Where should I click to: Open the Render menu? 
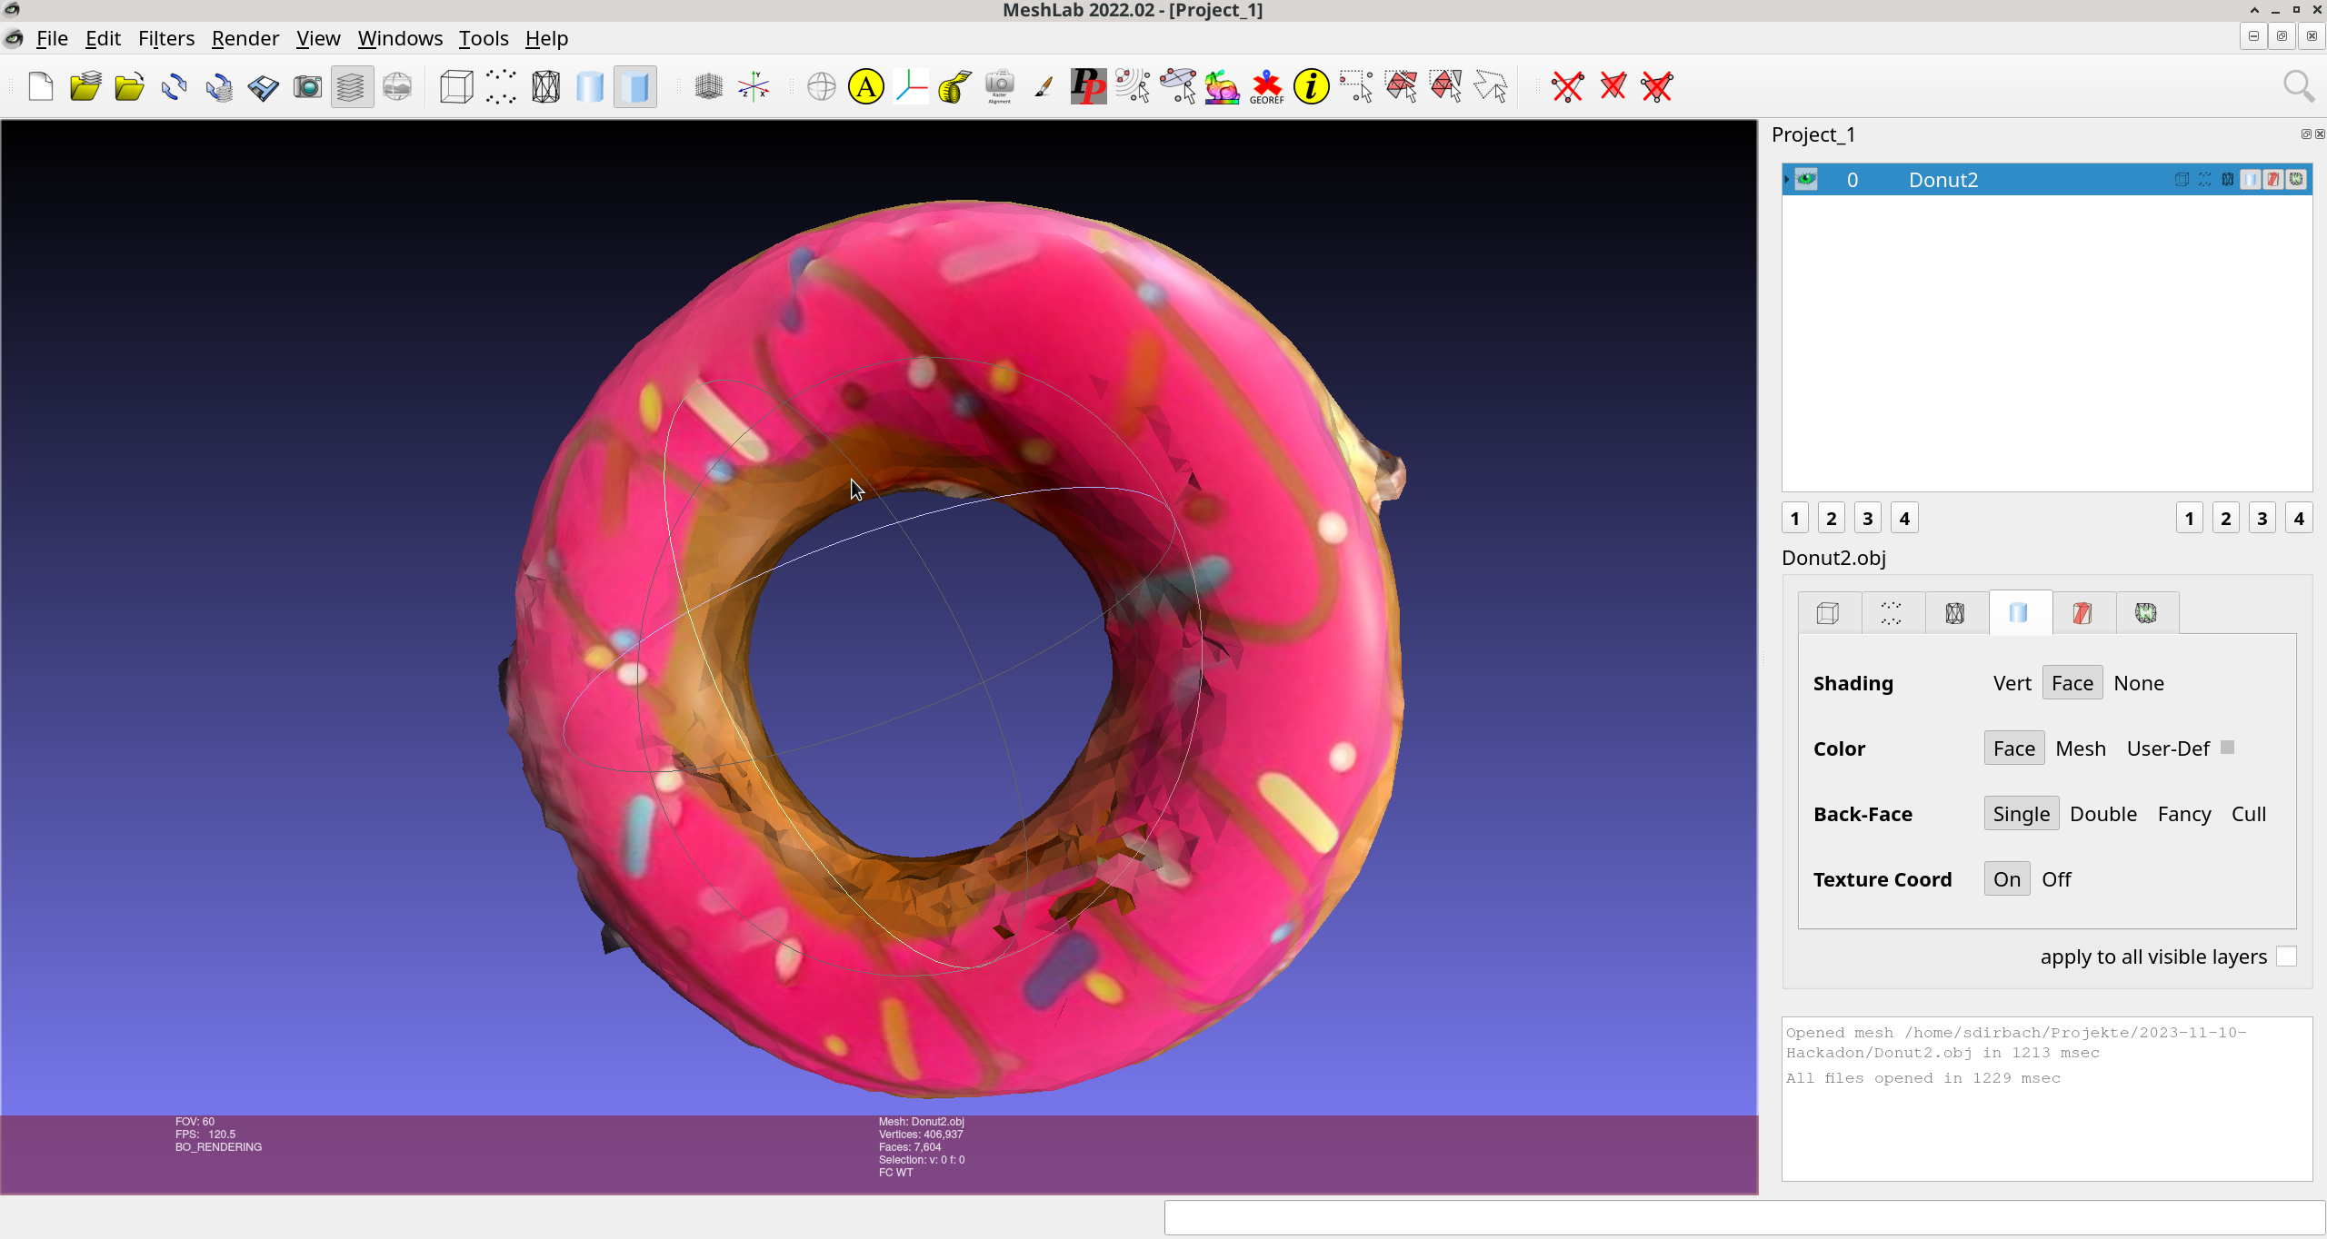(x=245, y=38)
